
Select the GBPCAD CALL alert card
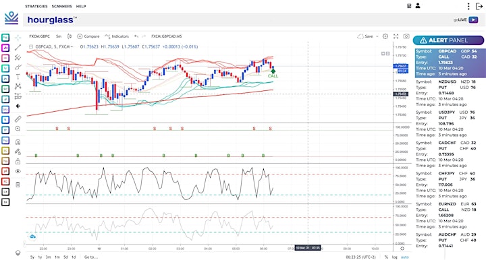tap(450, 63)
